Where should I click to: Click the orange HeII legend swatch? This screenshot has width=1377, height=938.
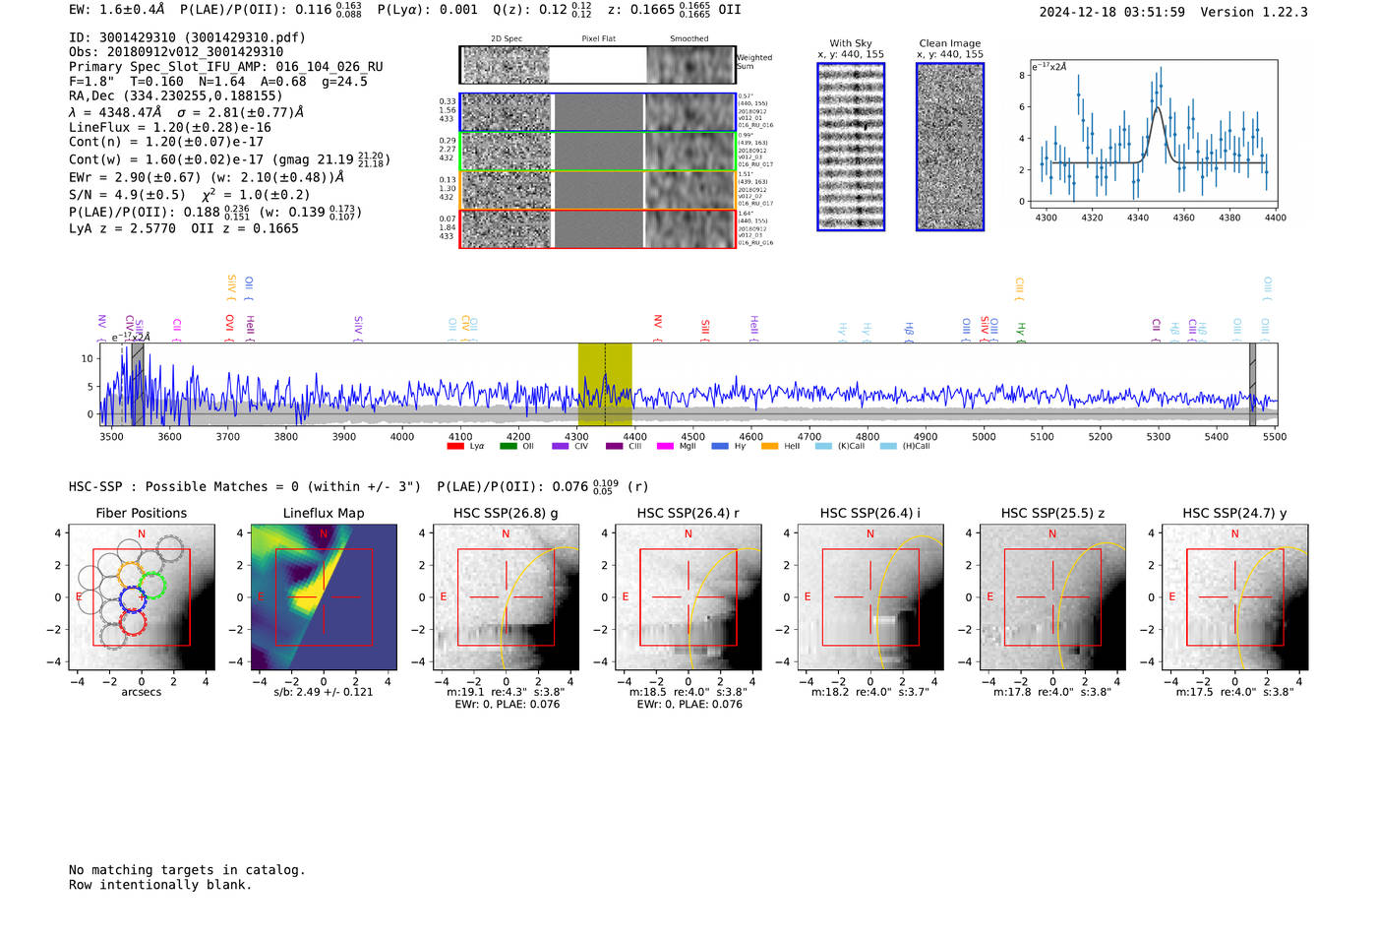[x=769, y=446]
